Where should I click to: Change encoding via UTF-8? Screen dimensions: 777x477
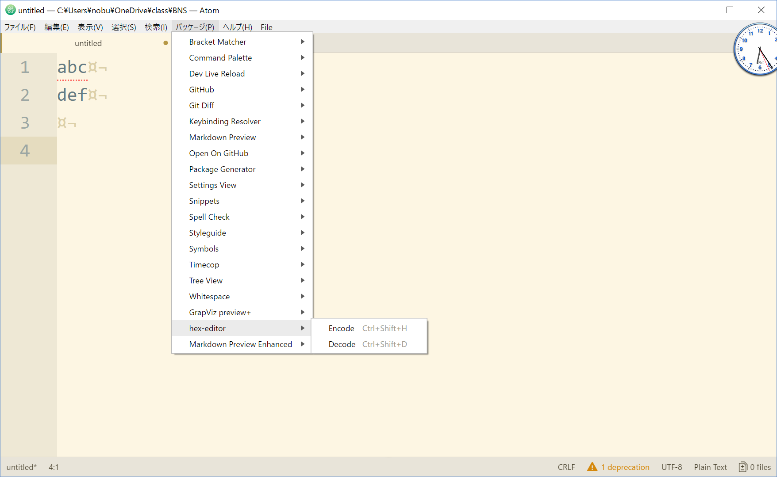(672, 467)
